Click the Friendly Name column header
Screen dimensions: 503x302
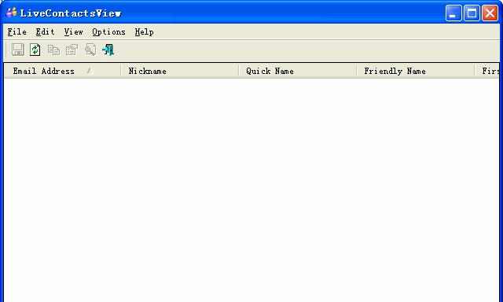tap(416, 71)
